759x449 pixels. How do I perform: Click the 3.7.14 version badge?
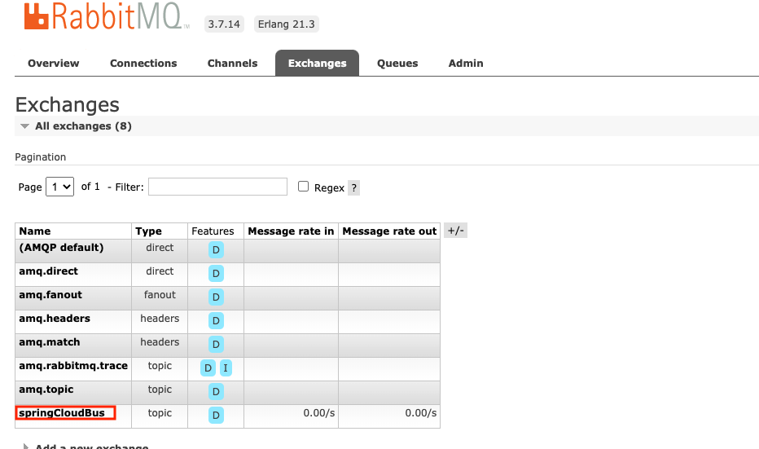click(x=224, y=24)
